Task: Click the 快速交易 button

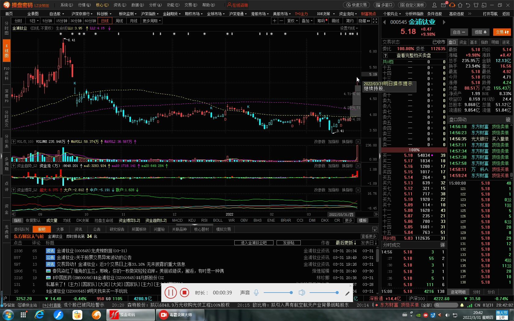Action: point(356,5)
